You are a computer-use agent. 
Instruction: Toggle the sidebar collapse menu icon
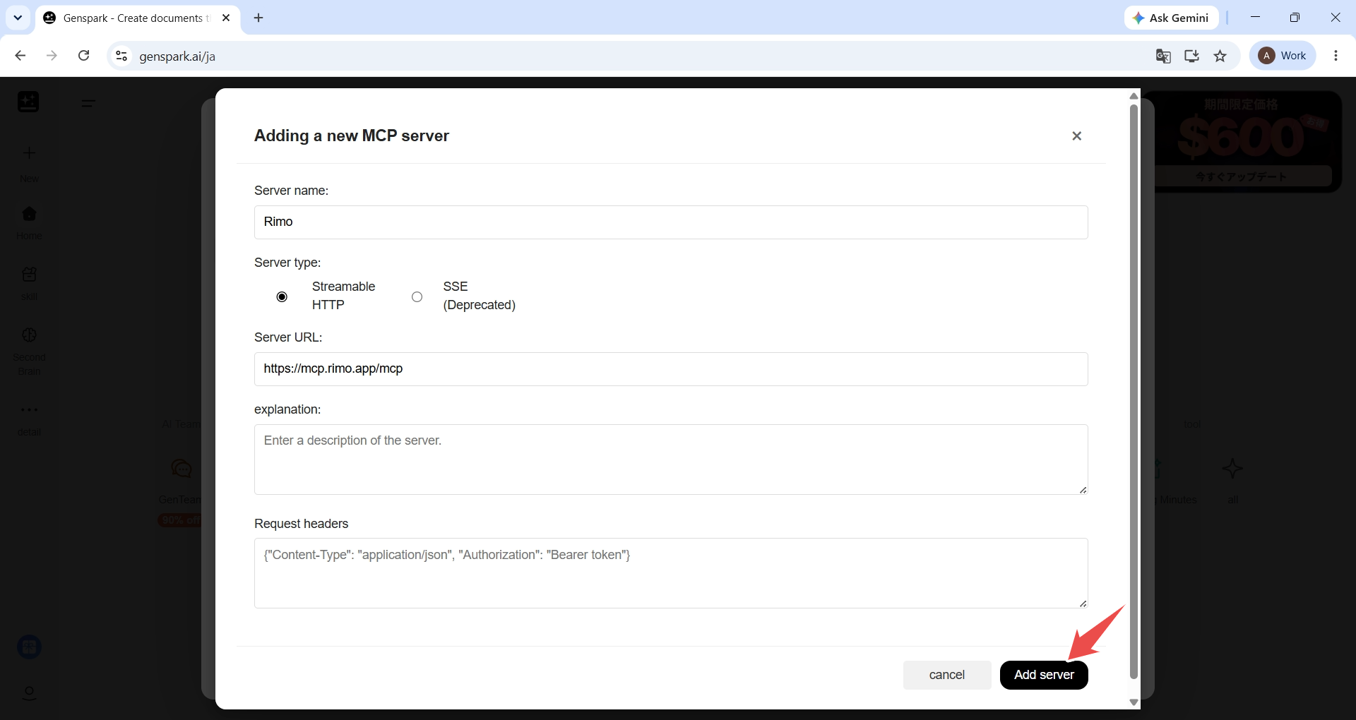point(88,103)
